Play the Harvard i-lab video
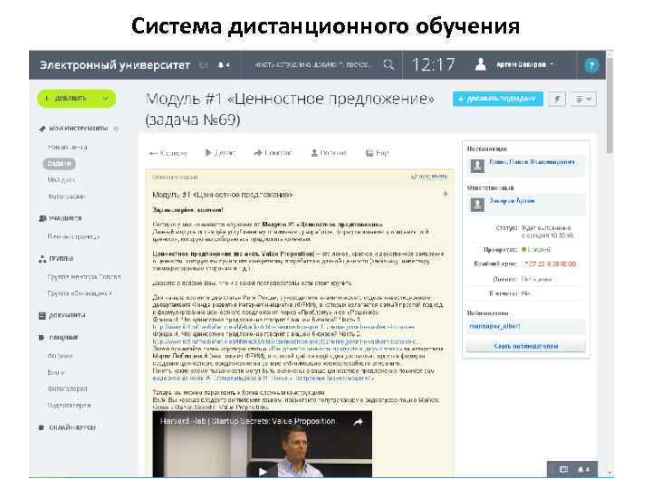Image resolution: width=652 pixels, height=489 pixels. click(x=262, y=472)
